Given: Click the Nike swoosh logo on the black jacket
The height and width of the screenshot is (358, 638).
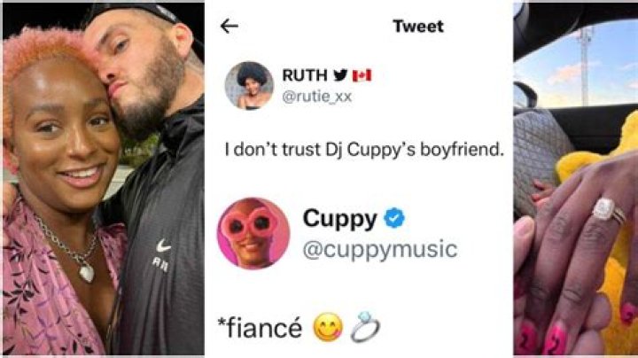Looking at the screenshot, I should 163,246.
